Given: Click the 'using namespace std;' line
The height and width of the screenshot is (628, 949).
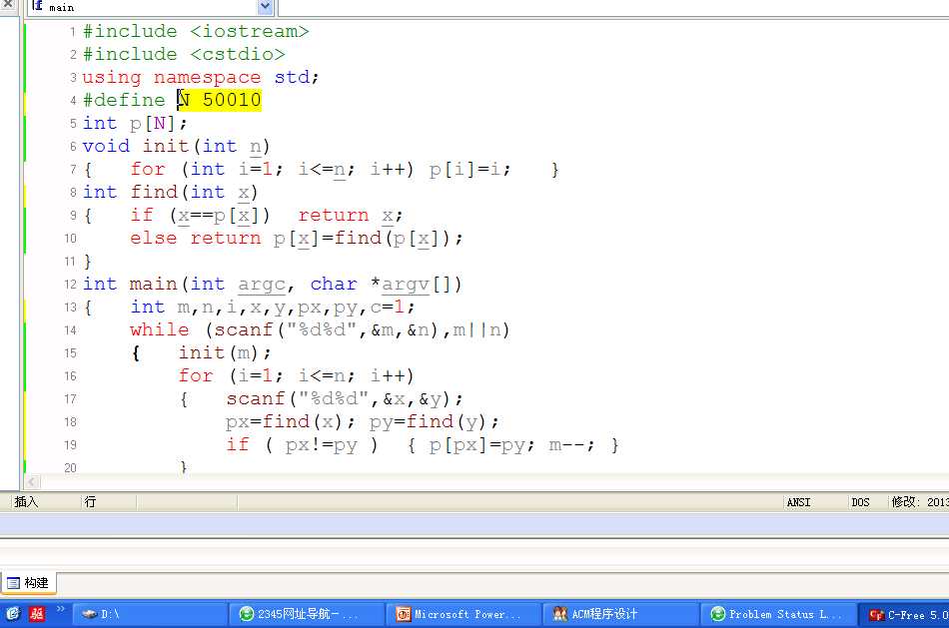Looking at the screenshot, I should pos(201,77).
